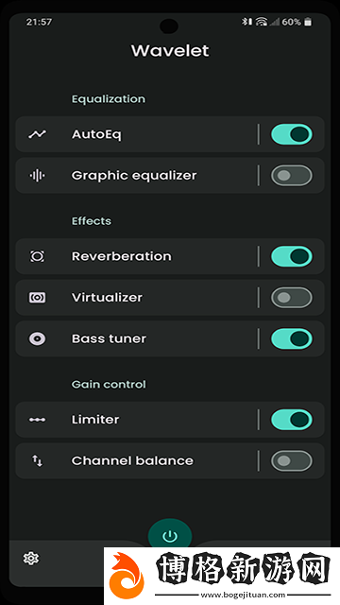Click the Channel balance arrows icon
Image resolution: width=340 pixels, height=605 pixels.
tap(38, 460)
